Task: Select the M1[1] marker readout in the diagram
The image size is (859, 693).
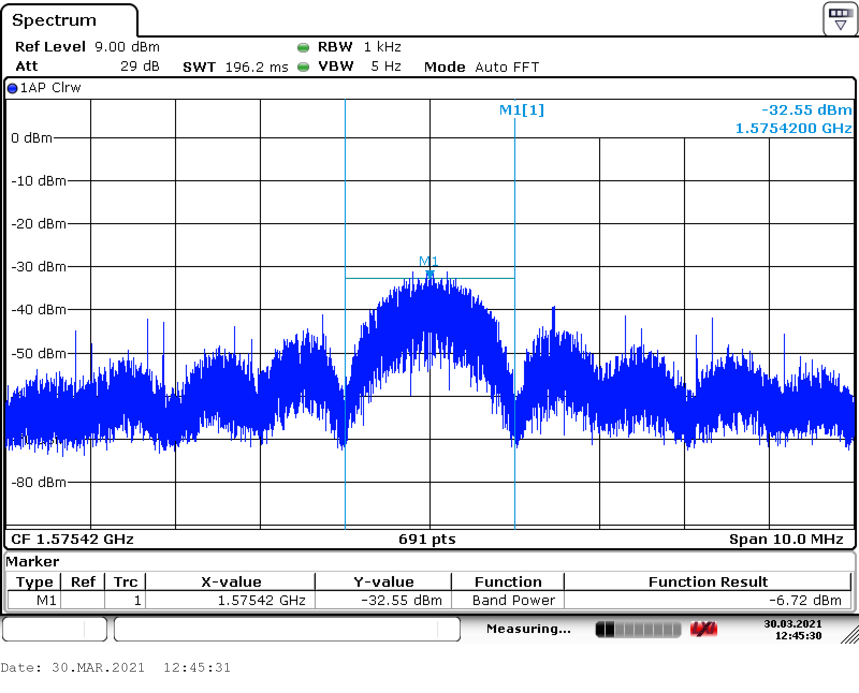Action: (521, 110)
